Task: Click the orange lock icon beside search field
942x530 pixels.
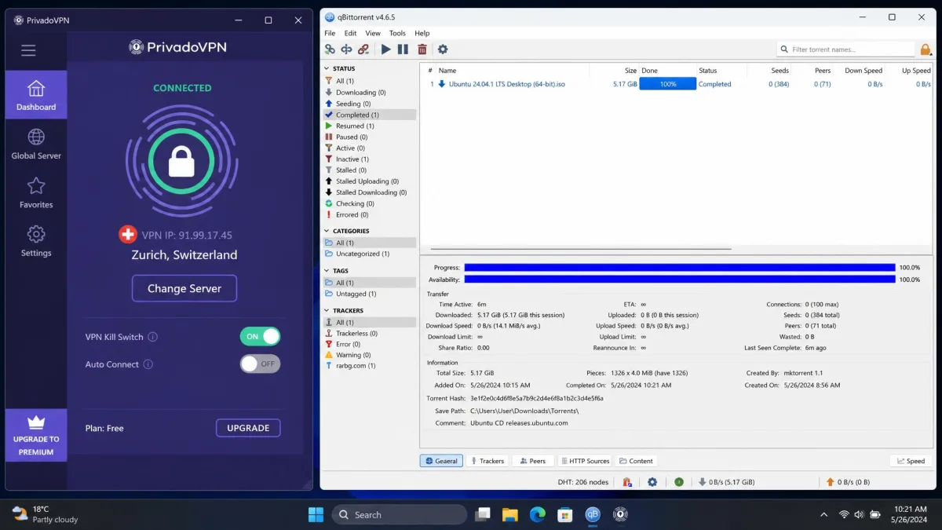Action: 926,49
